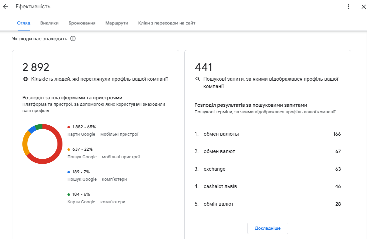This screenshot has width=367, height=239.
Task: Open Кліки з переходом на сайт tab
Action: pyautogui.click(x=167, y=23)
